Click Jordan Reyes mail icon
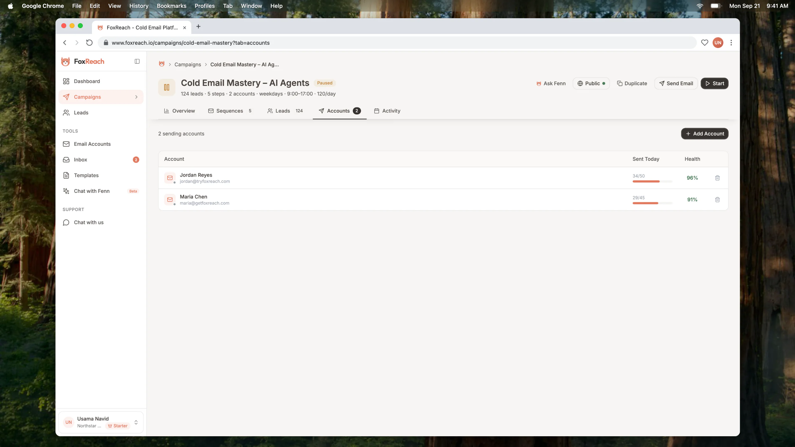 (170, 178)
